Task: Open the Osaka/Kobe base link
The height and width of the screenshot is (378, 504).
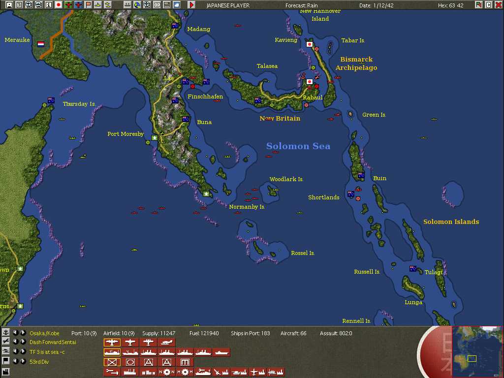Action: point(44,333)
